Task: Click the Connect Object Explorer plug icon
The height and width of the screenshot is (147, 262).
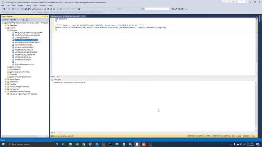Action: [11, 20]
